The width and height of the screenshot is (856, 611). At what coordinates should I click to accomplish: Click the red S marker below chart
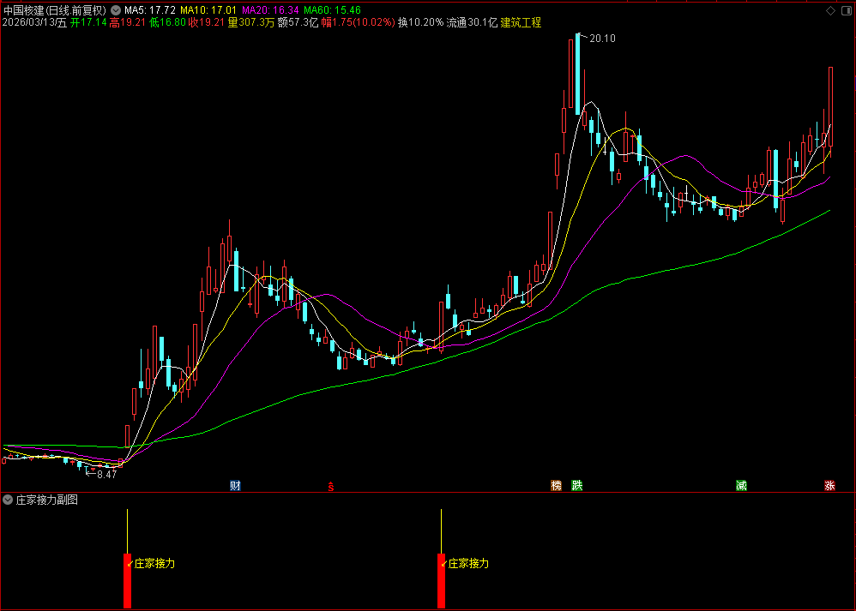331,486
